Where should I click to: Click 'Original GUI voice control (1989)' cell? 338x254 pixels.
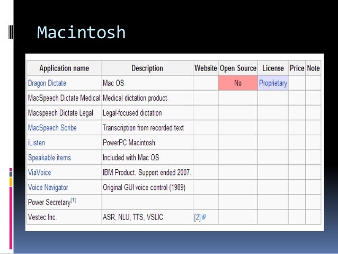(x=147, y=187)
